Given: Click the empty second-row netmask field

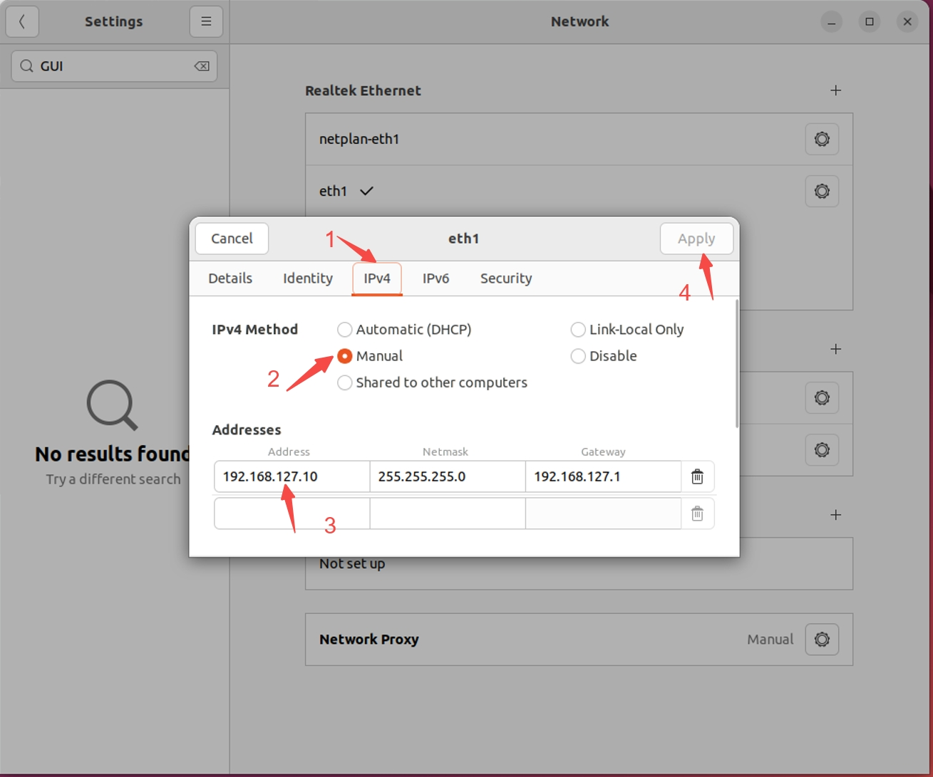Looking at the screenshot, I should (448, 513).
